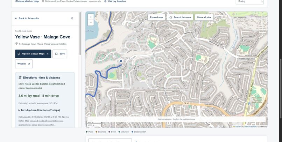Click the Expand map button
The image size is (282, 142).
coord(156,17)
